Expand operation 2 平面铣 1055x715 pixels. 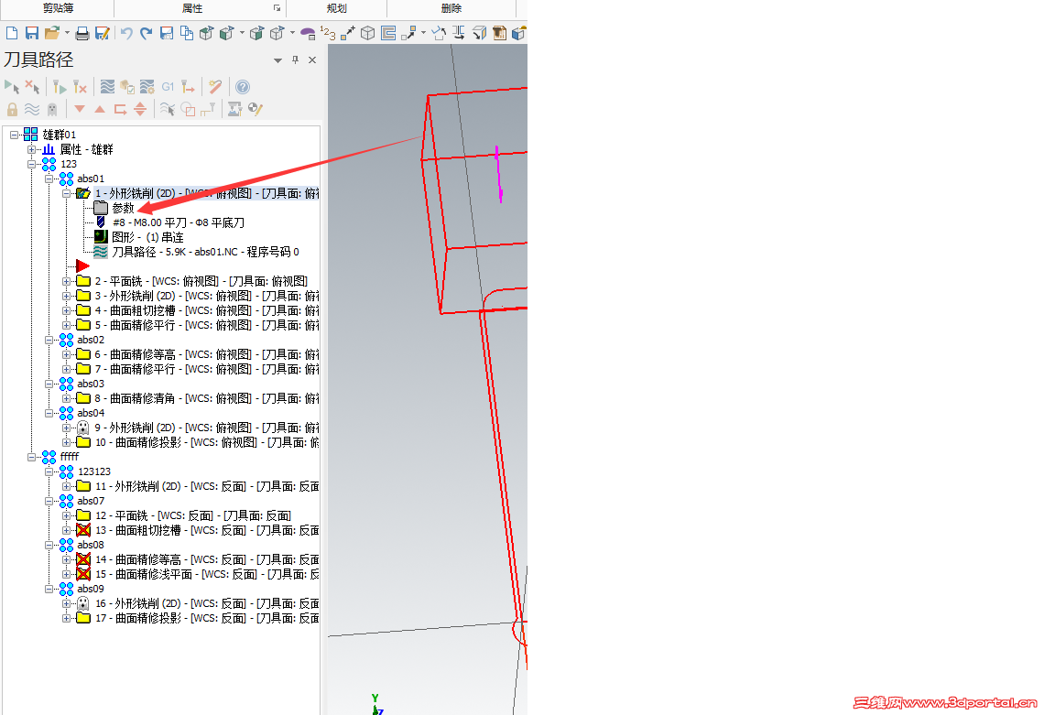tap(67, 281)
